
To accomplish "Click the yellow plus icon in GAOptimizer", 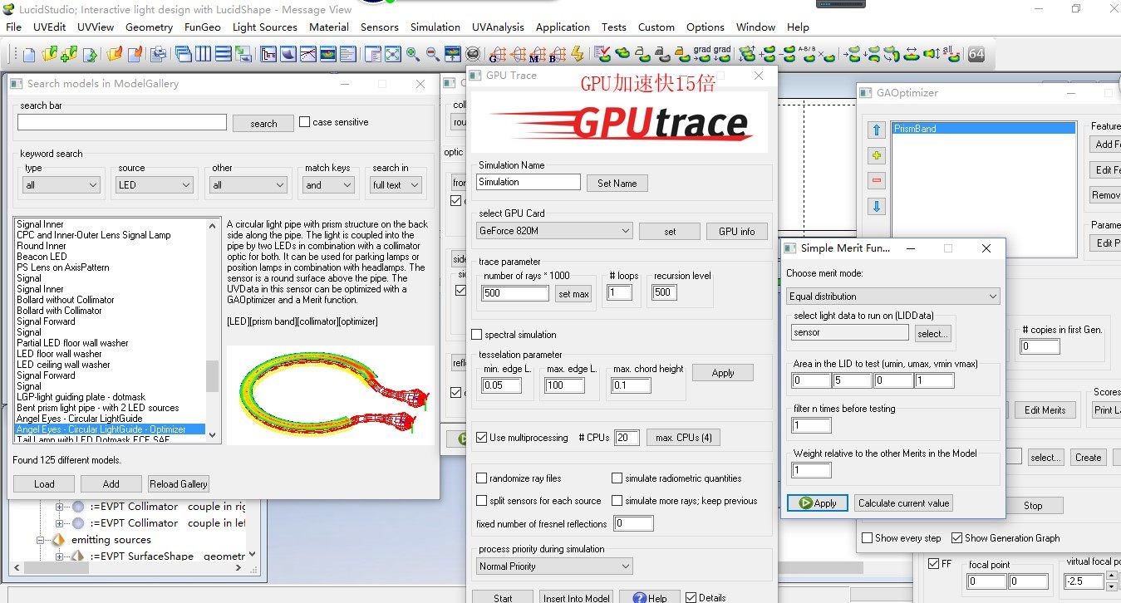I will coord(877,156).
